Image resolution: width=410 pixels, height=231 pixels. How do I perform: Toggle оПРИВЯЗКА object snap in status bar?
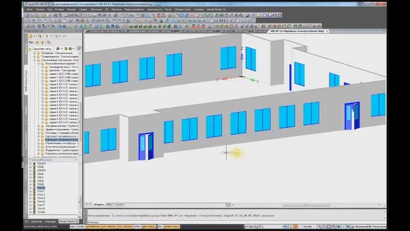[93, 227]
